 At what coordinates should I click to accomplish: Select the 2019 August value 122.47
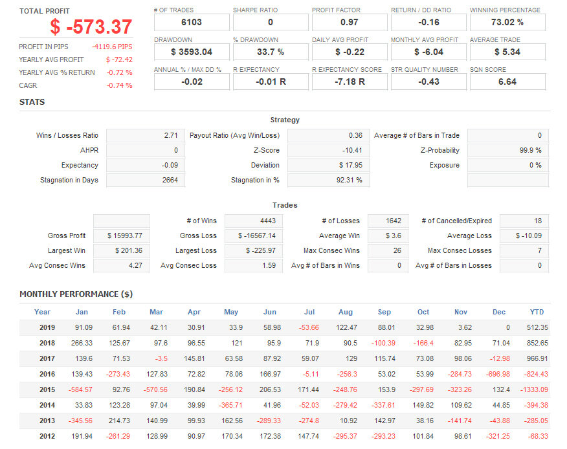[346, 327]
